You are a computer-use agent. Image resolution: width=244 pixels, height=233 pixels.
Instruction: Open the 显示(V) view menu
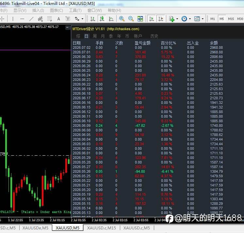tap(20, 10)
